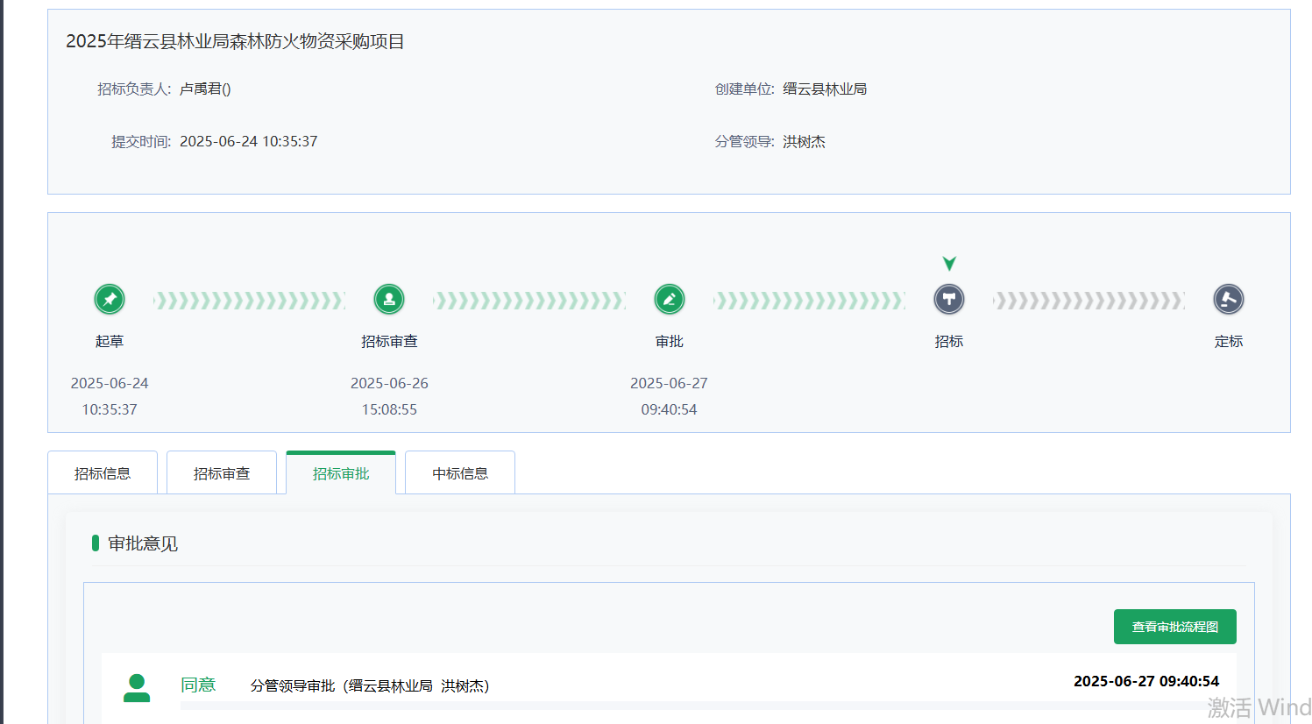Click the 审批意见 section heading
This screenshot has width=1312, height=724.
tap(143, 543)
